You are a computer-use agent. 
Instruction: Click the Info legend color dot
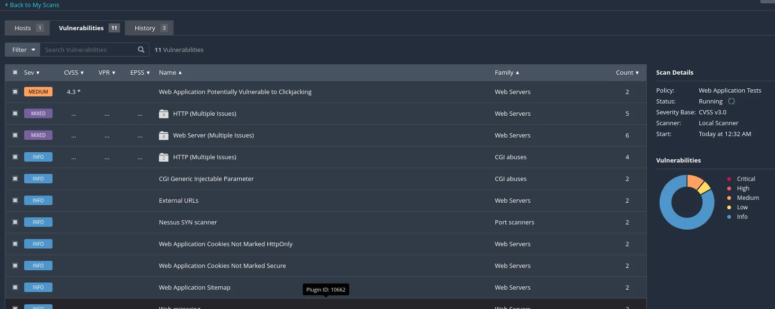tap(729, 217)
